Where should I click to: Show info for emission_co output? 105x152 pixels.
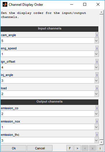coord(97,108)
